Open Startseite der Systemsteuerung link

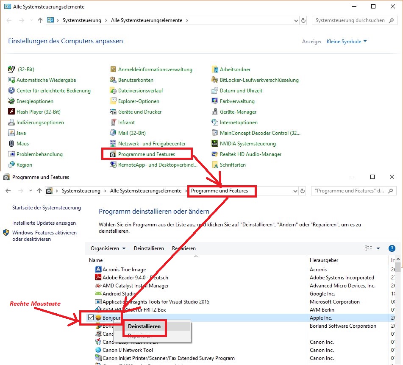[47, 208]
